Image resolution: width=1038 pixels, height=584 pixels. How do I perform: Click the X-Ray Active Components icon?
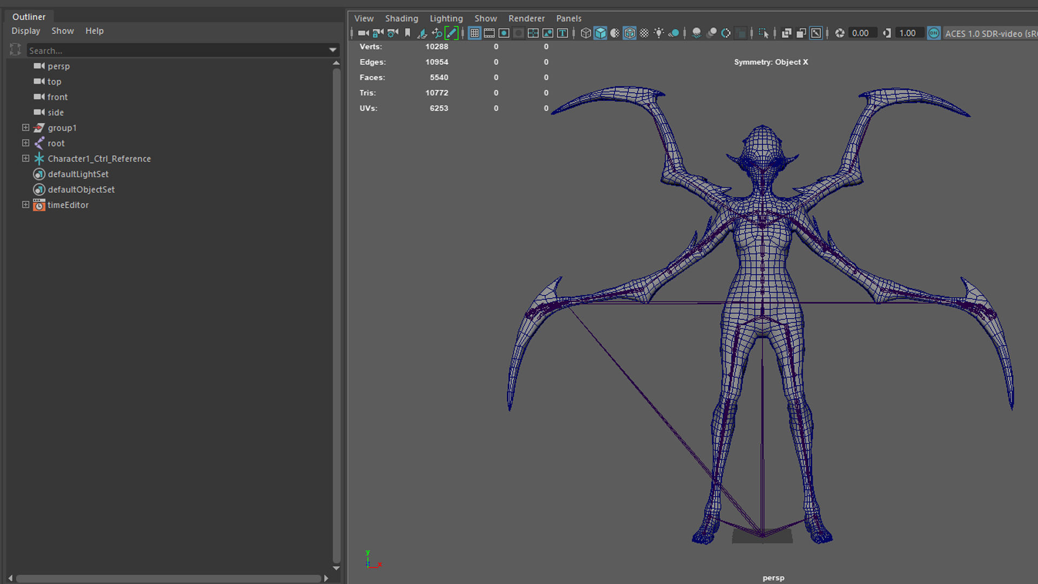pyautogui.click(x=801, y=33)
